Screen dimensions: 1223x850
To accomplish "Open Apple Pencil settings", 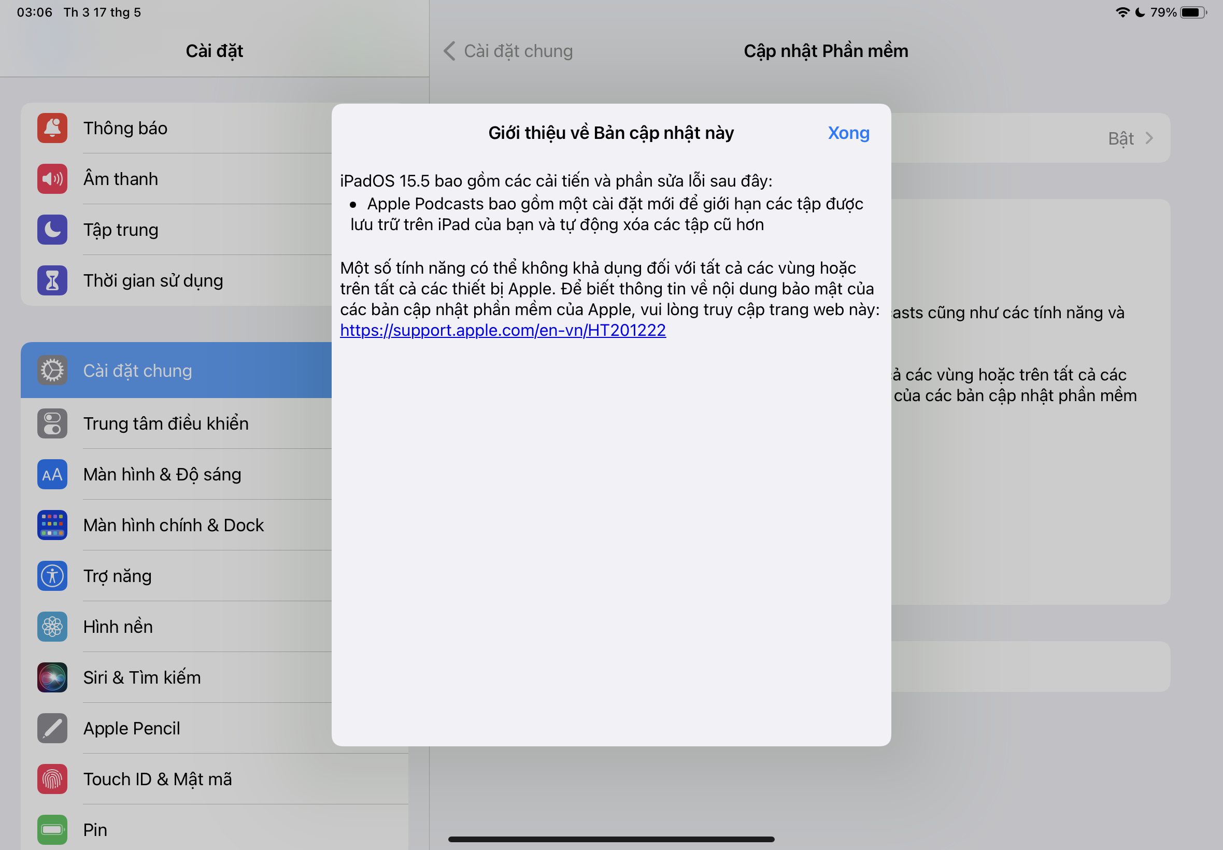I will click(x=176, y=729).
